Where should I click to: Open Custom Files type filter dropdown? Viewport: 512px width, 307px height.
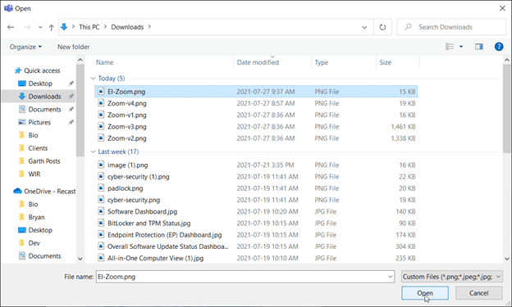(452, 277)
